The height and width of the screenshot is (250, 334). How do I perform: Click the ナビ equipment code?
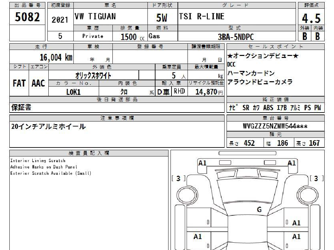234,108
